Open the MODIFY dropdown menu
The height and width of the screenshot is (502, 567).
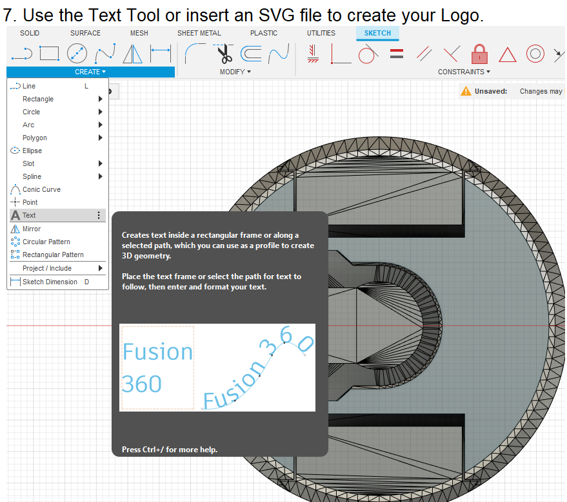pos(235,72)
